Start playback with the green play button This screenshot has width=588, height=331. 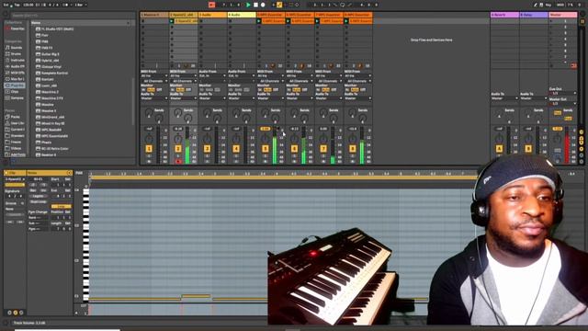tap(248, 5)
